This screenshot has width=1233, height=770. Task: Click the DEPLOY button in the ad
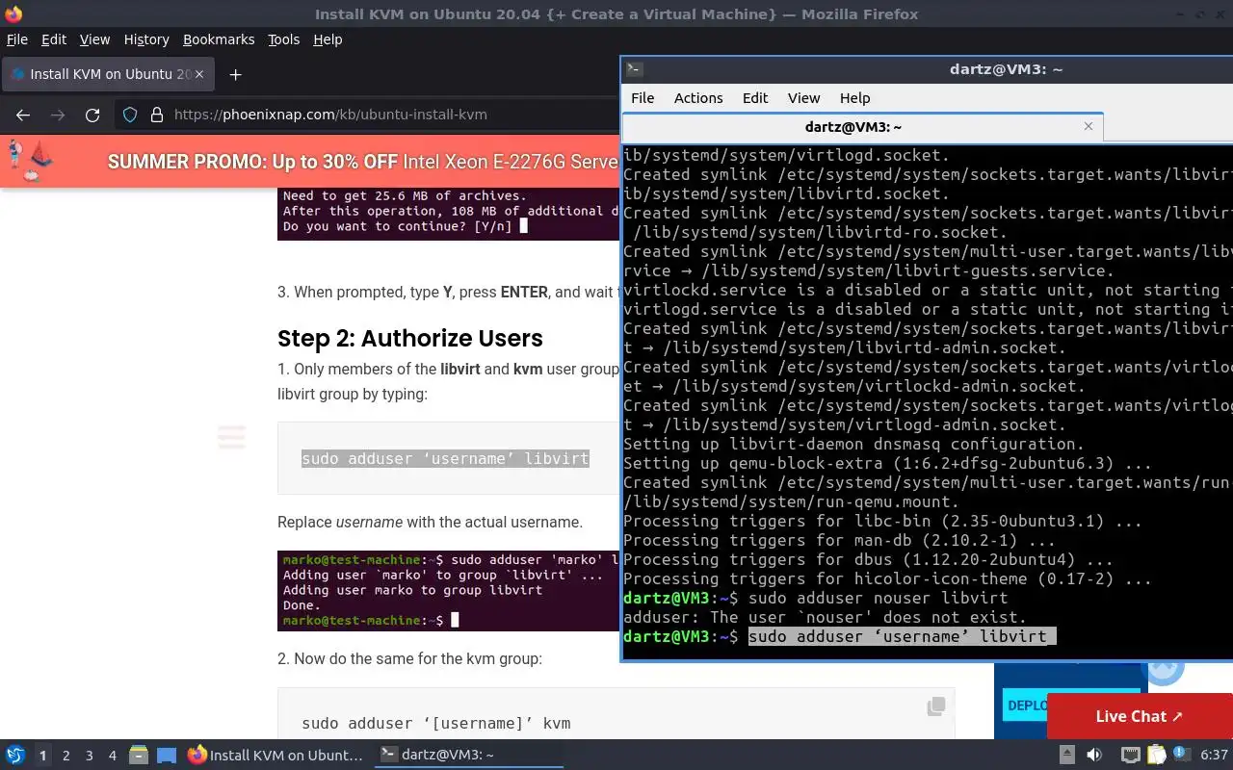(1023, 706)
